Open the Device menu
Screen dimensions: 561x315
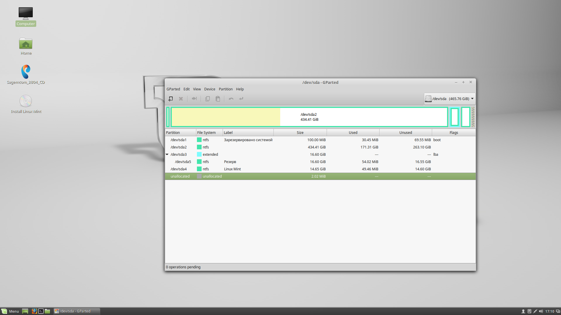pos(209,89)
